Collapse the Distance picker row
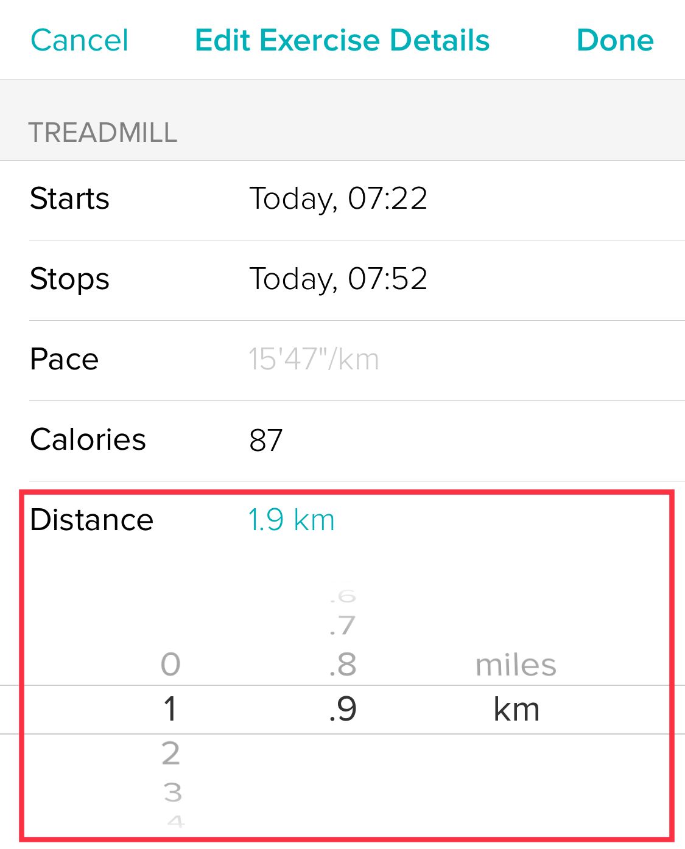 [91, 520]
